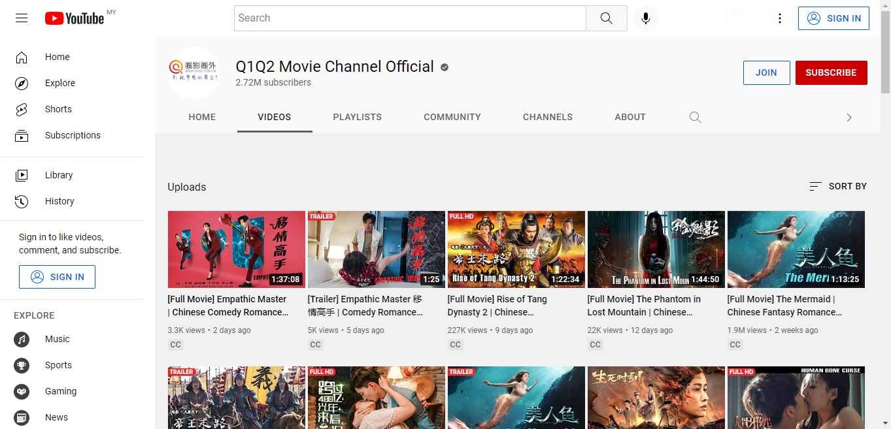Activate voice search microphone
Image resolution: width=891 pixels, height=429 pixels.
click(x=645, y=18)
